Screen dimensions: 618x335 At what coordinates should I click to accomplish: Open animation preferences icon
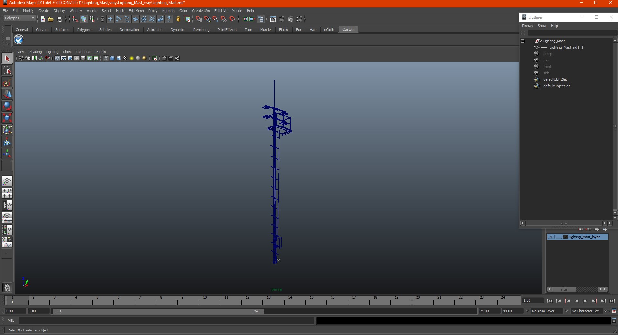coord(614,311)
